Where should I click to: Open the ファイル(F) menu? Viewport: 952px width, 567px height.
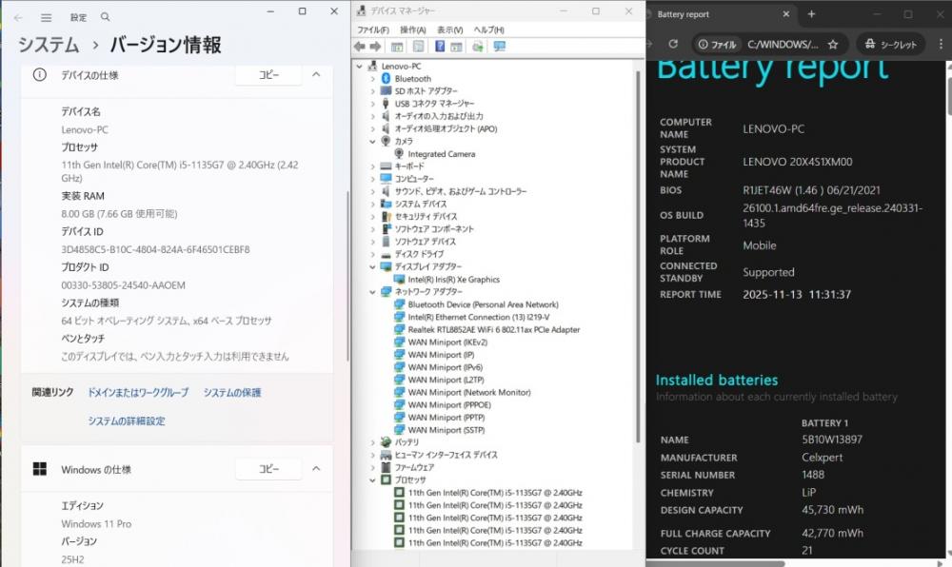coord(373,29)
